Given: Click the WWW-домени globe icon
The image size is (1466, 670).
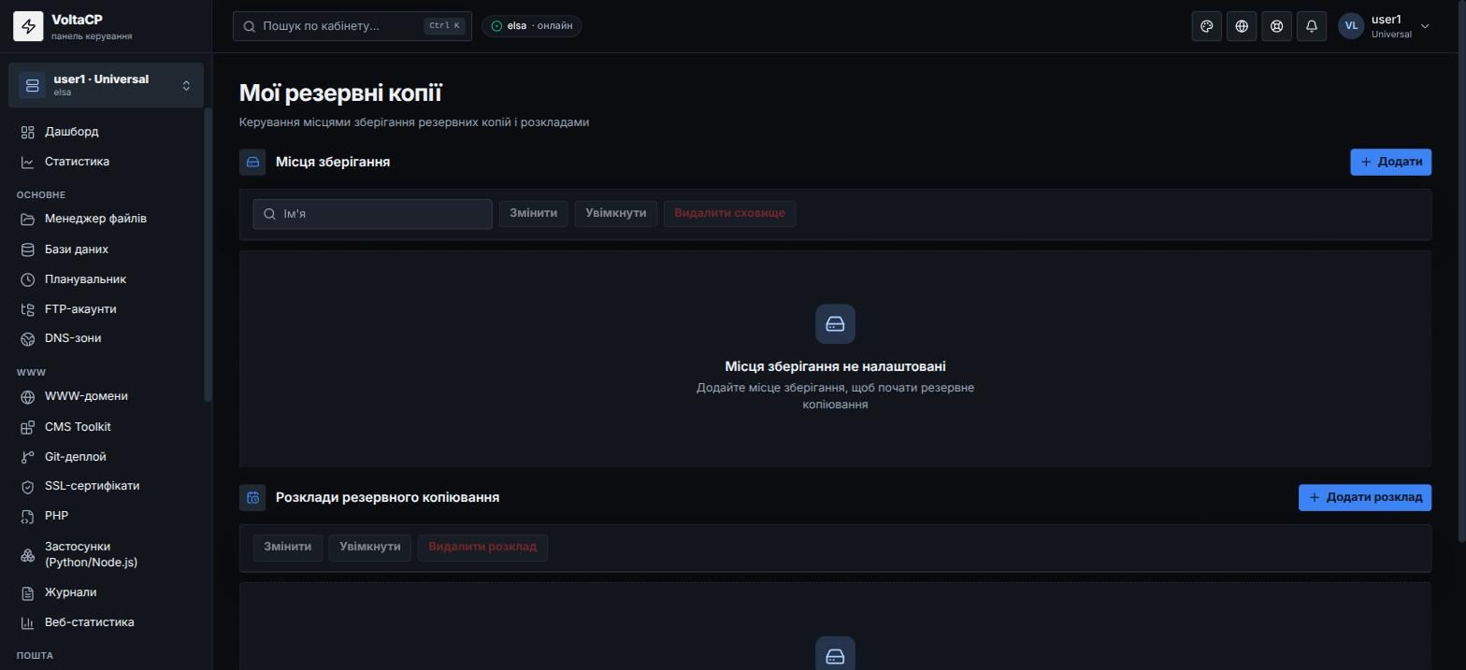Looking at the screenshot, I should click(x=28, y=396).
